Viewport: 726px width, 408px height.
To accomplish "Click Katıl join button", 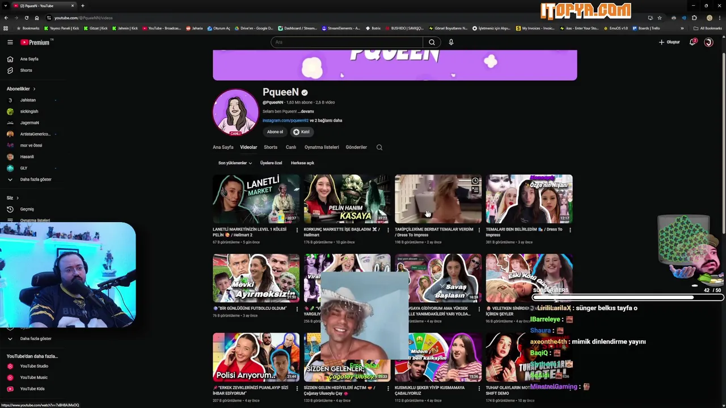I will (x=301, y=132).
